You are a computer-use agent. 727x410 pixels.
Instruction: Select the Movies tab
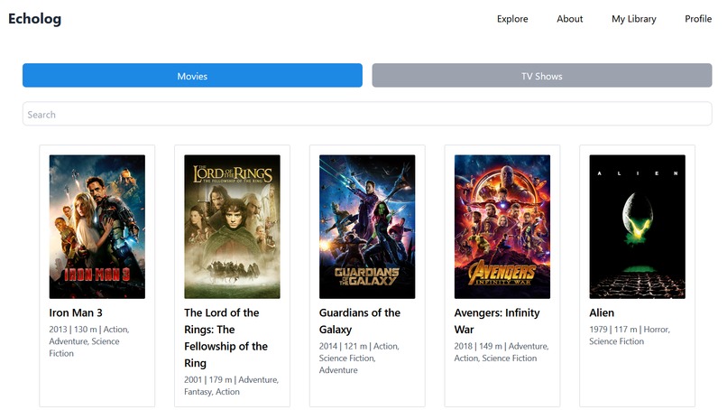click(x=192, y=75)
